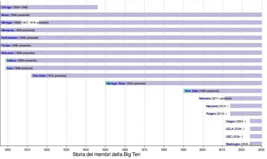Click the Rutgers link
This screenshot has height=159, width=267.
(211, 114)
